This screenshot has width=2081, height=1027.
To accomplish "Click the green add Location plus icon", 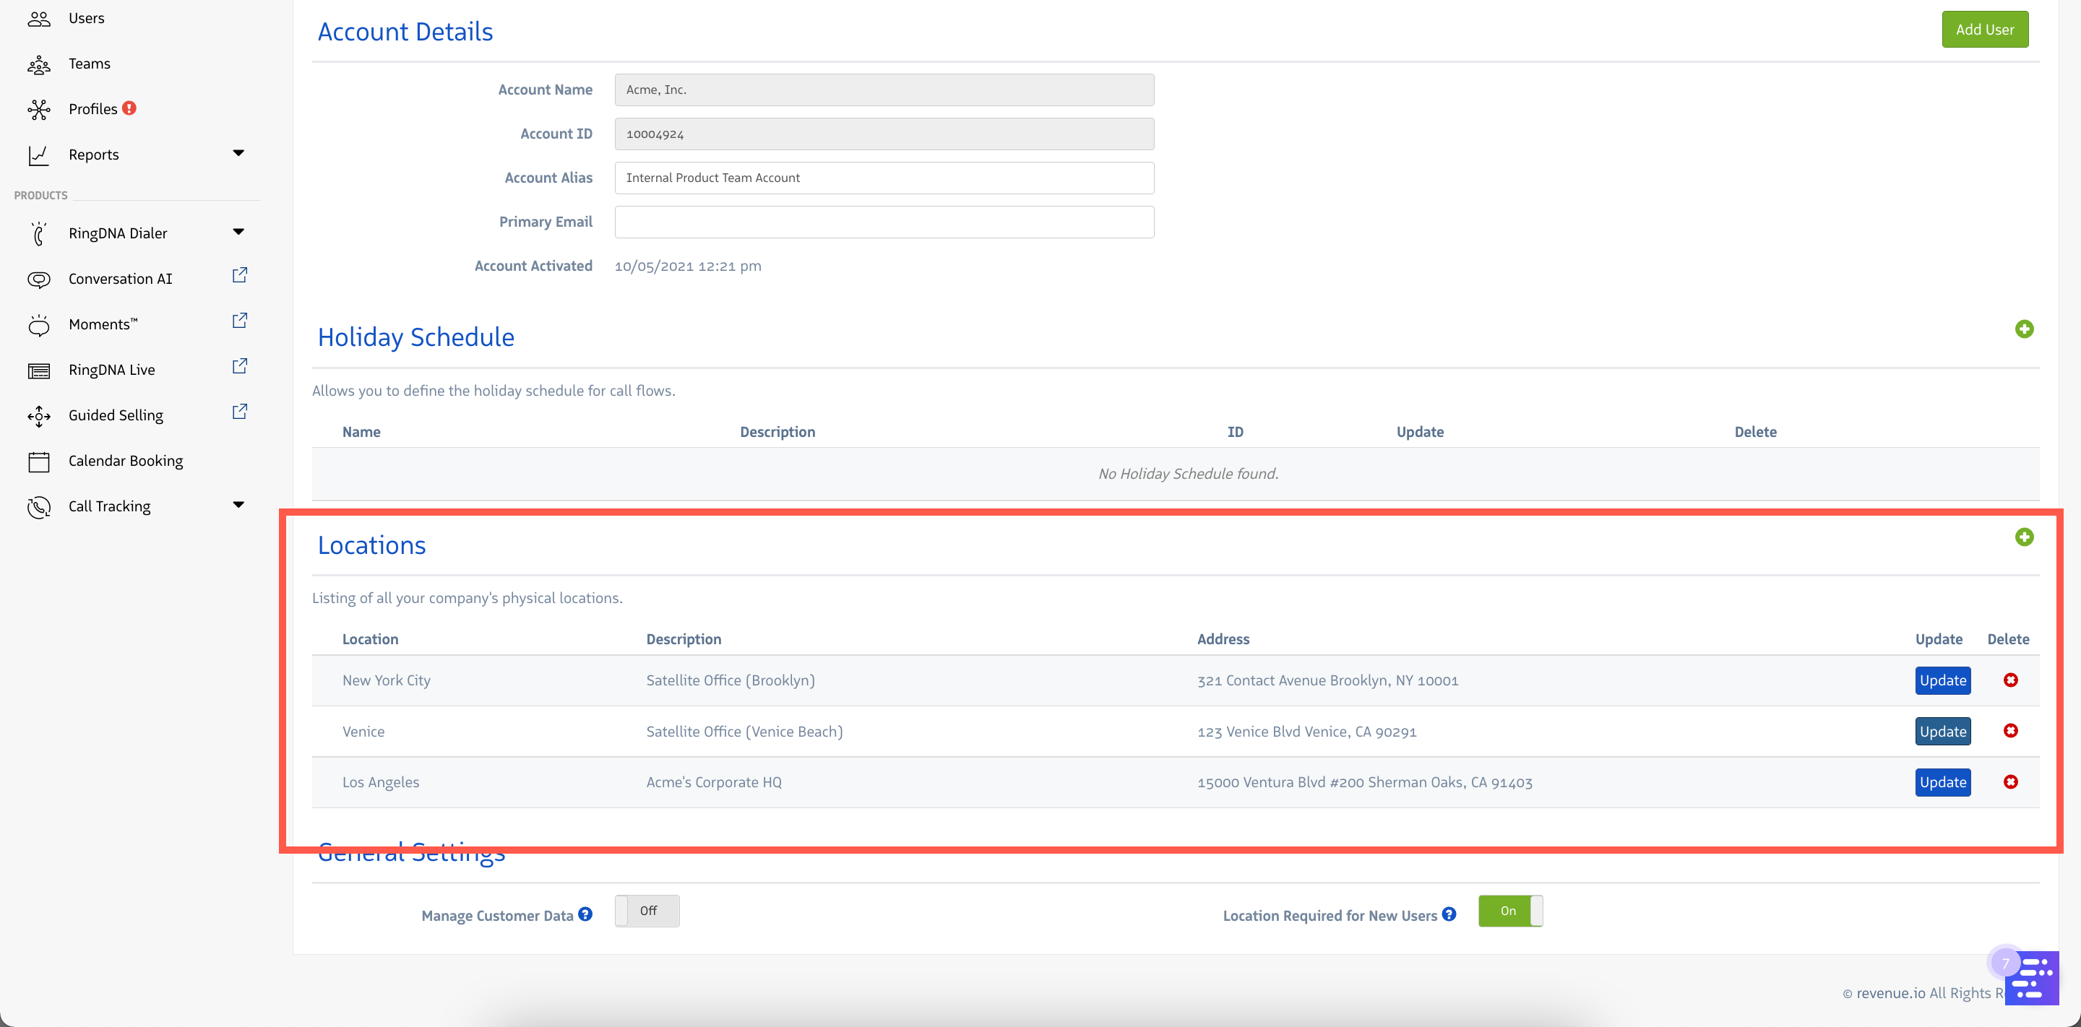I will pyautogui.click(x=2024, y=537).
